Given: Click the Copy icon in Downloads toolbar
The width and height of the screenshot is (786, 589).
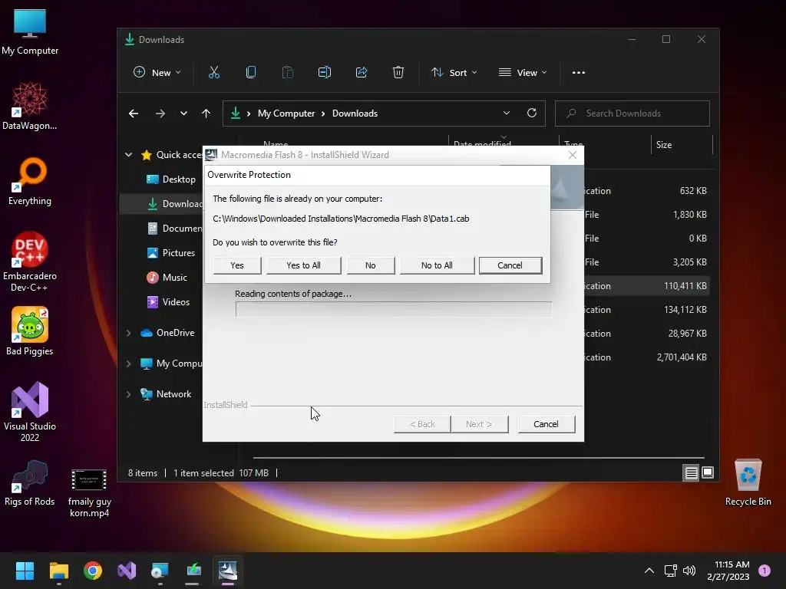Looking at the screenshot, I should point(251,73).
